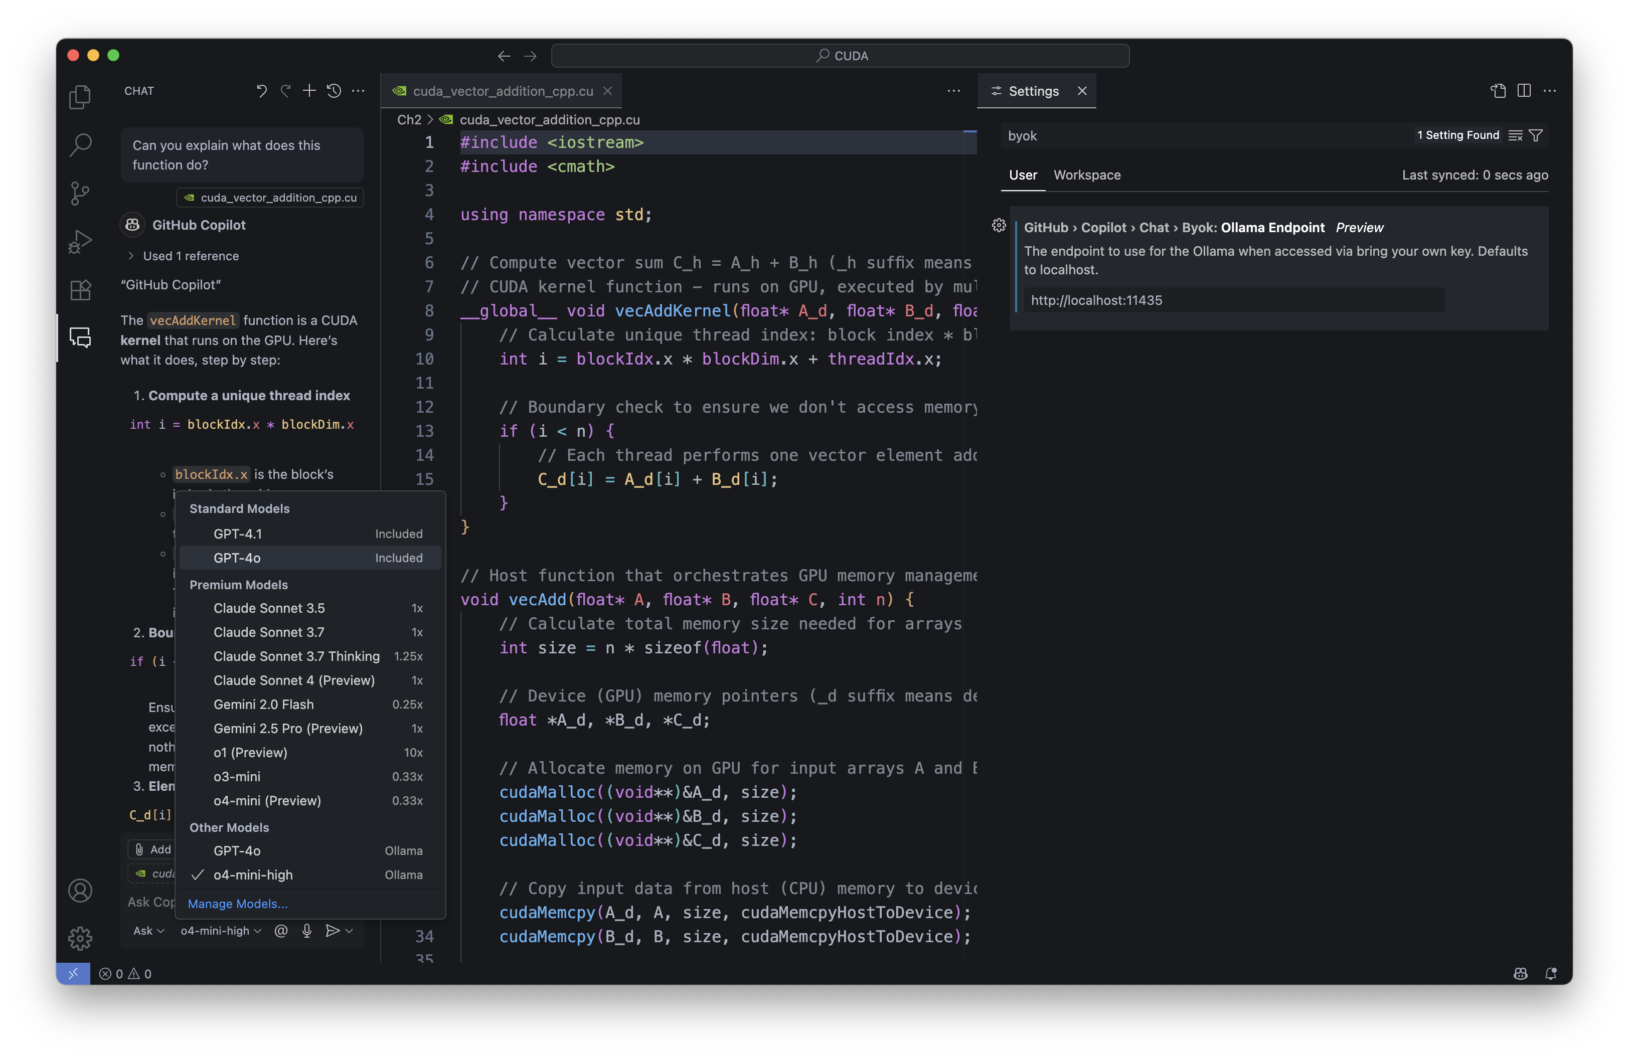Viewport: 1629px width, 1059px height.
Task: Start a new chat with plus icon
Action: pos(309,91)
